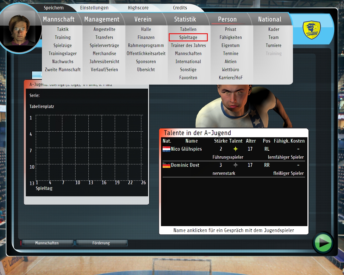Open the Person menu header
The height and width of the screenshot is (275, 344).
[227, 19]
